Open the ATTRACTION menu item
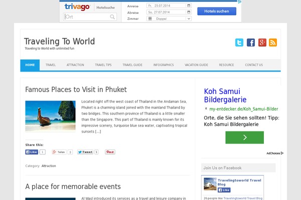 coord(75,65)
